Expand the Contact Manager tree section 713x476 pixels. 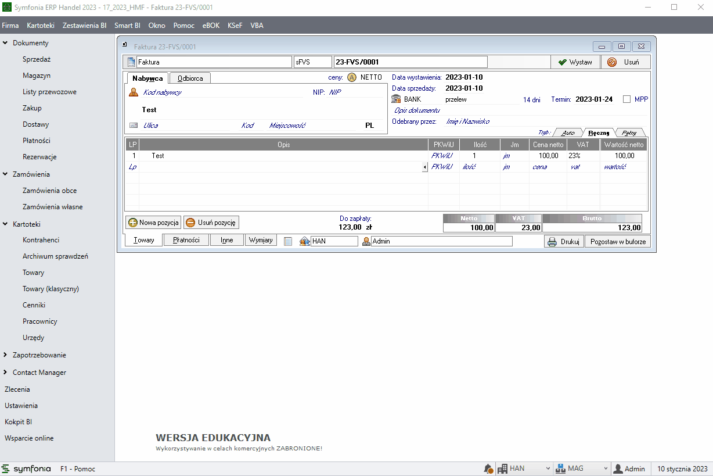pyautogui.click(x=5, y=373)
